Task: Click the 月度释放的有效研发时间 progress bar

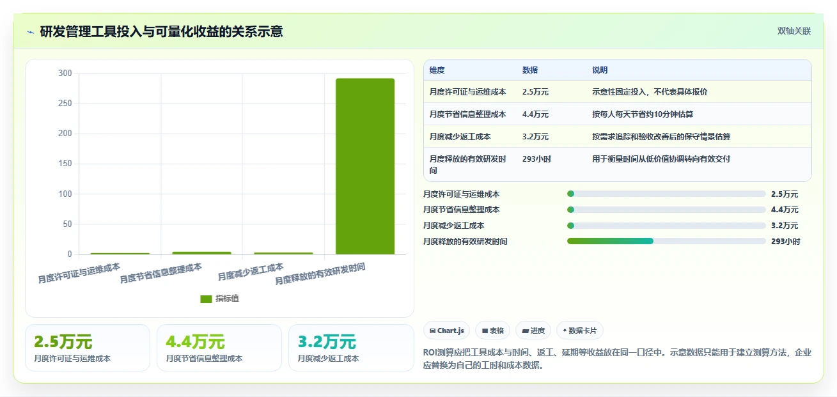Action: (x=666, y=241)
